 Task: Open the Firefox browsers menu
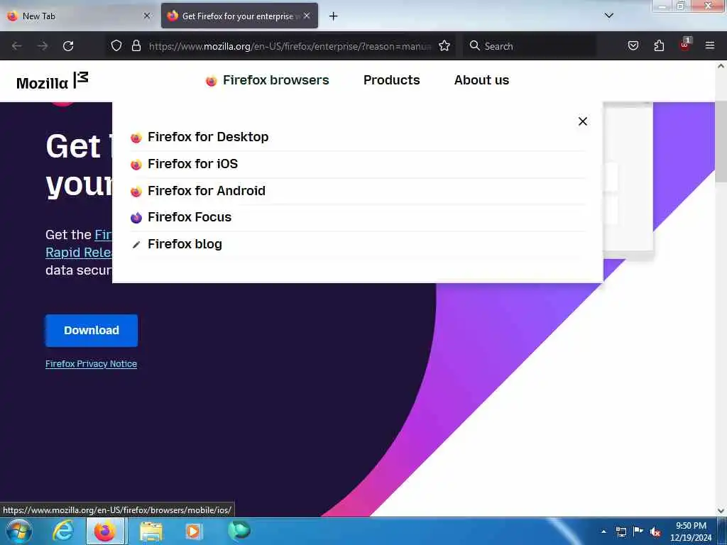[267, 80]
